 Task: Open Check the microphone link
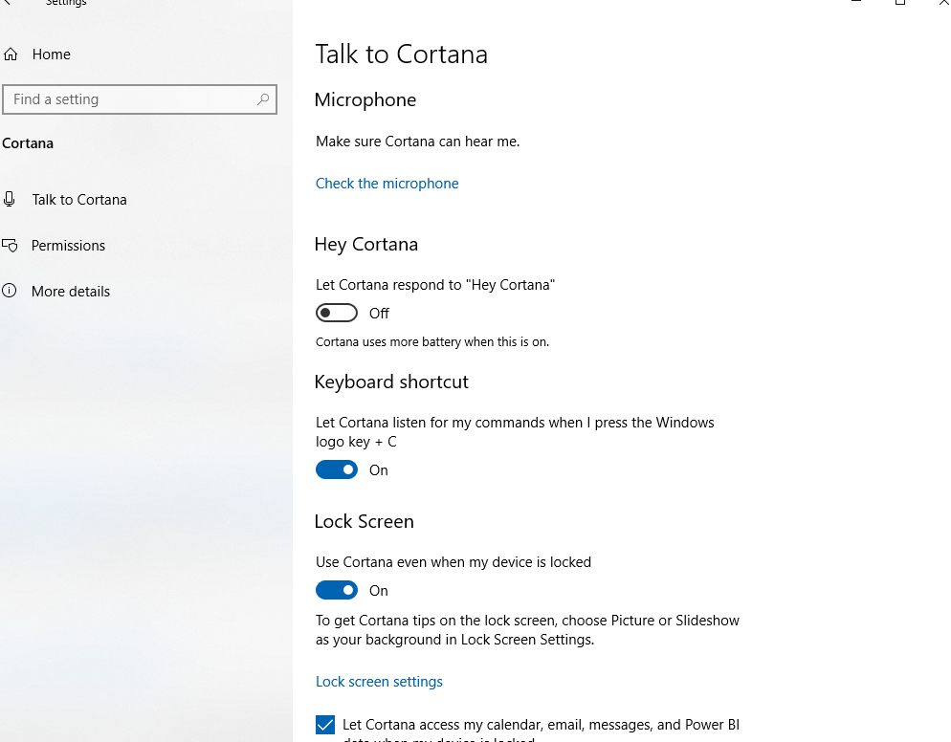(x=387, y=183)
